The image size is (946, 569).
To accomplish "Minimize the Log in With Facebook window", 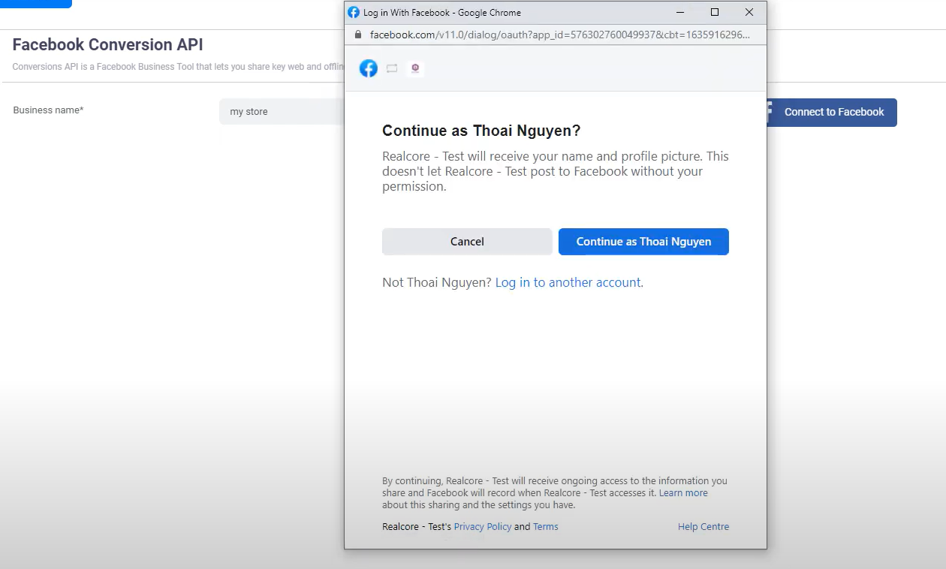I will (x=680, y=12).
